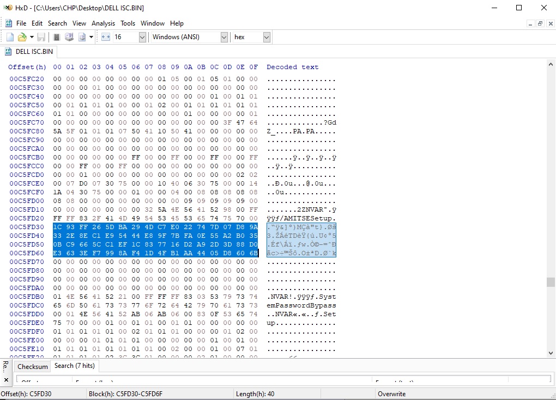Switch to the Checksum tab
The width and height of the screenshot is (556, 400).
[33, 366]
